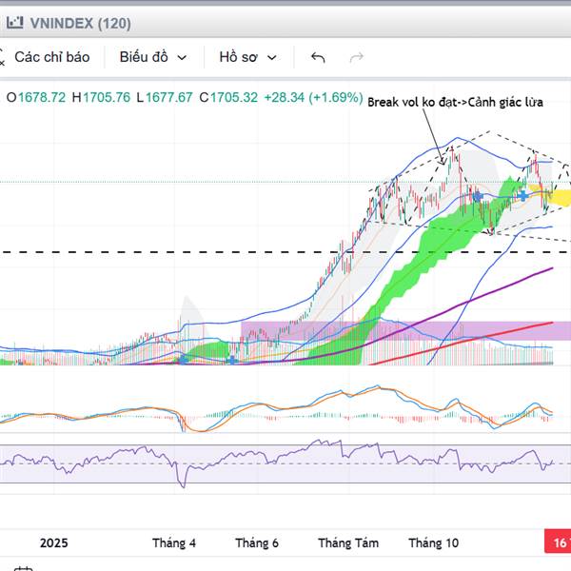The width and height of the screenshot is (571, 571).
Task: Click the blue plus marker on right price peak
Action: pyautogui.click(x=523, y=194)
